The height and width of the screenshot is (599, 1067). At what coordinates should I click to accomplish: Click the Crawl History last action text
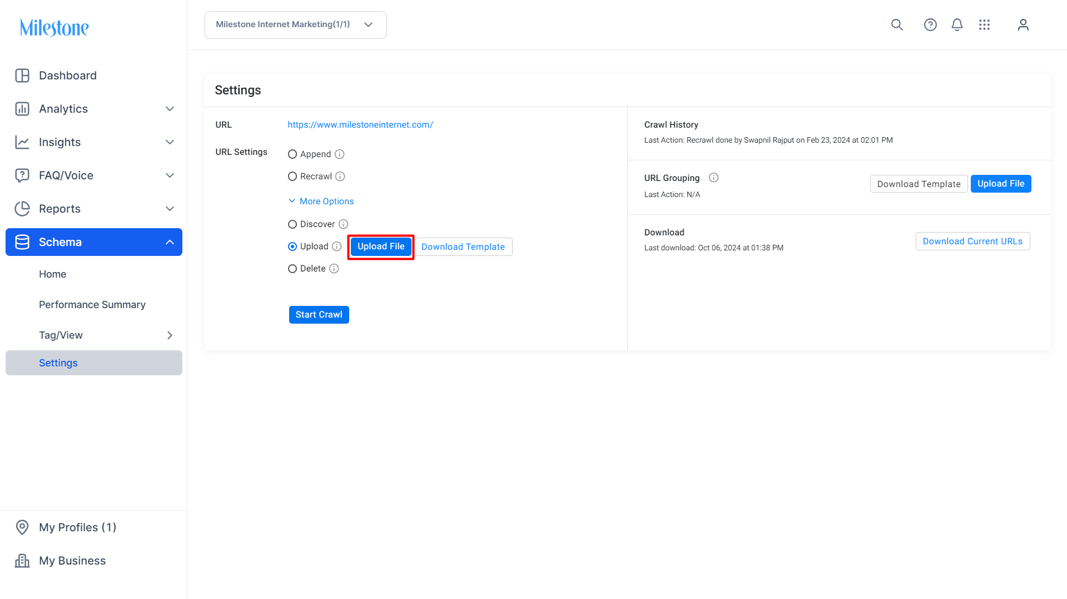pos(768,140)
